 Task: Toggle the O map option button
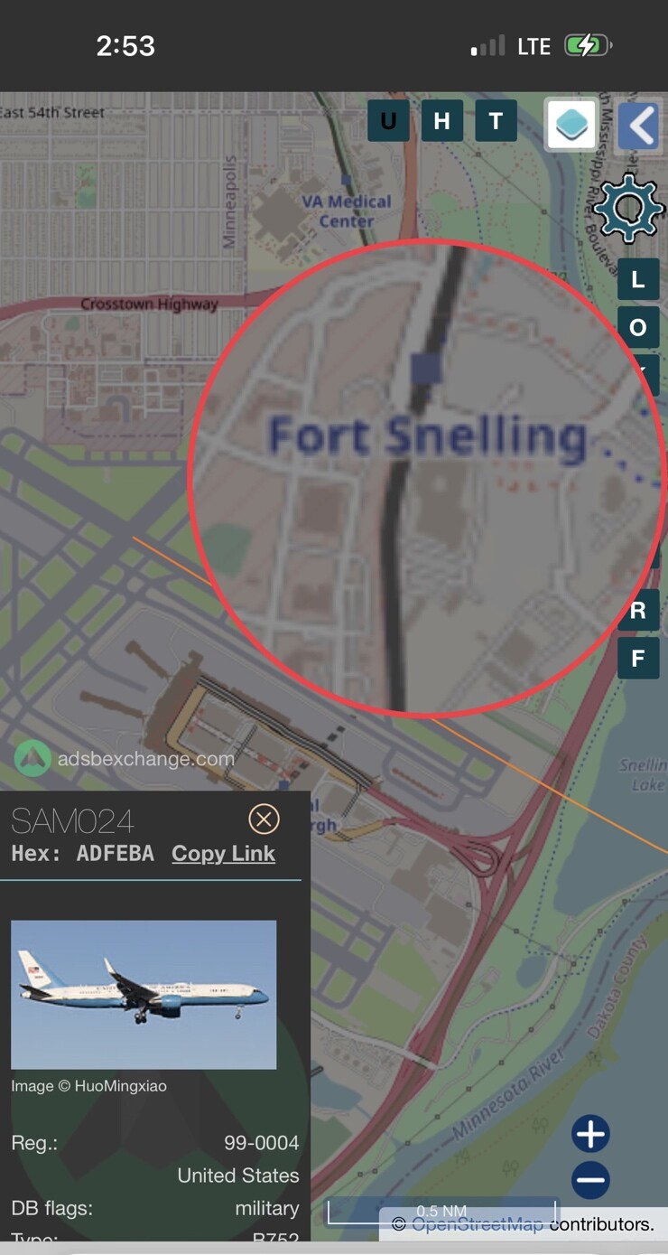pyautogui.click(x=638, y=327)
